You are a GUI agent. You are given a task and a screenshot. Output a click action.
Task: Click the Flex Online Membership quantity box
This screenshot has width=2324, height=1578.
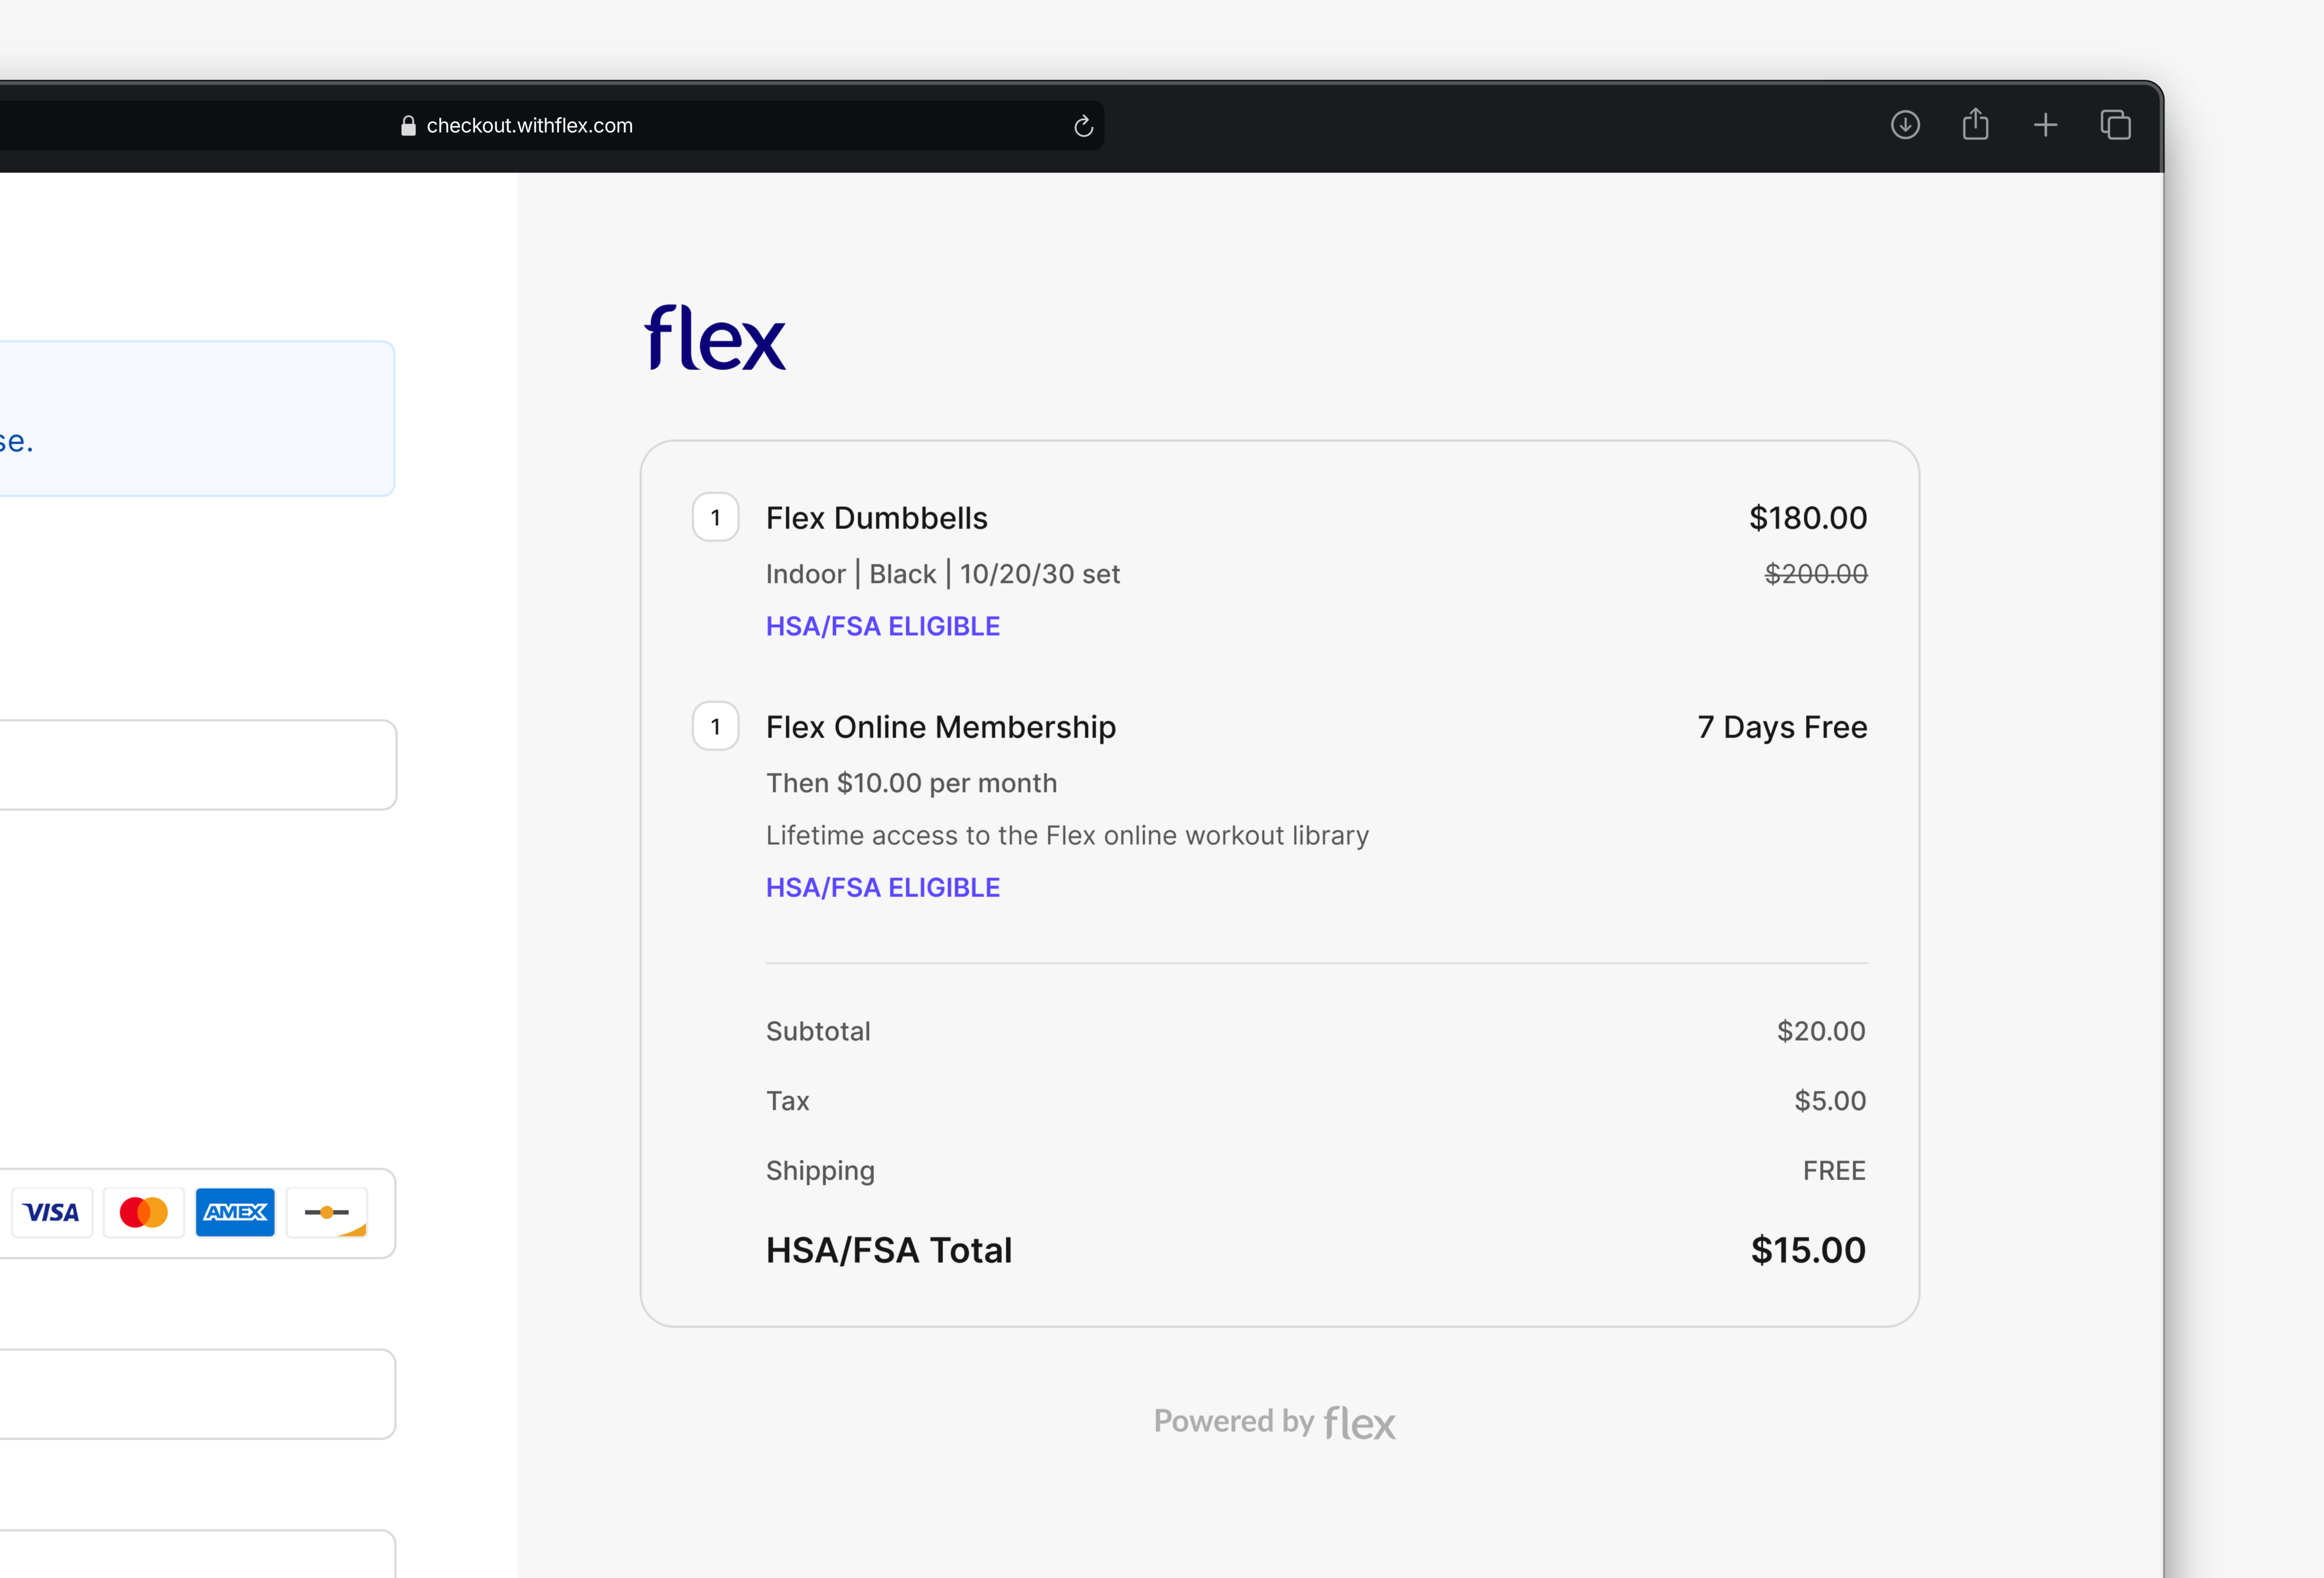tap(715, 727)
